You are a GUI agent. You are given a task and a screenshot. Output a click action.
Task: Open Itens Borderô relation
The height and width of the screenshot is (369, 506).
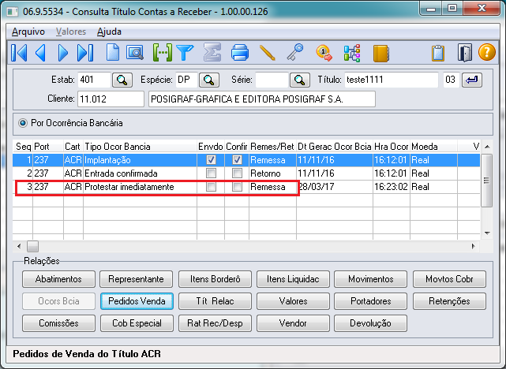point(215,279)
